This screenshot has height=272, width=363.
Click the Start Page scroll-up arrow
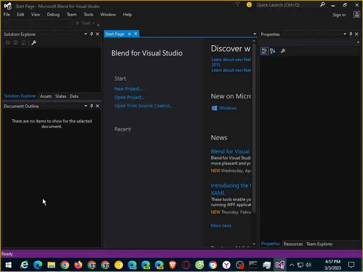(254, 41)
